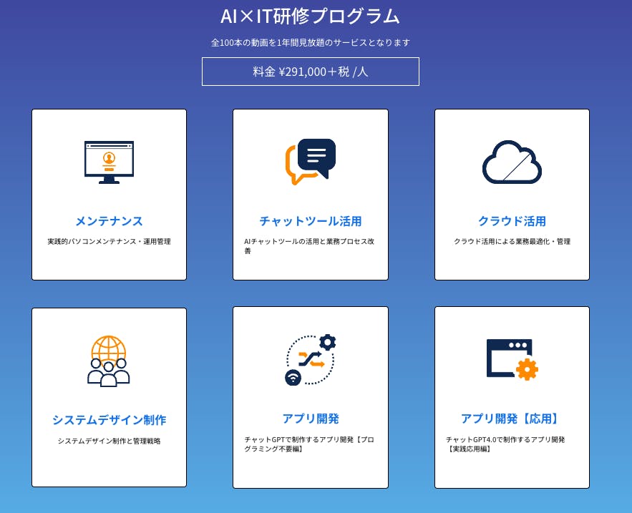Click the chat bubbles icon
The width and height of the screenshot is (632, 513).
[x=311, y=161]
